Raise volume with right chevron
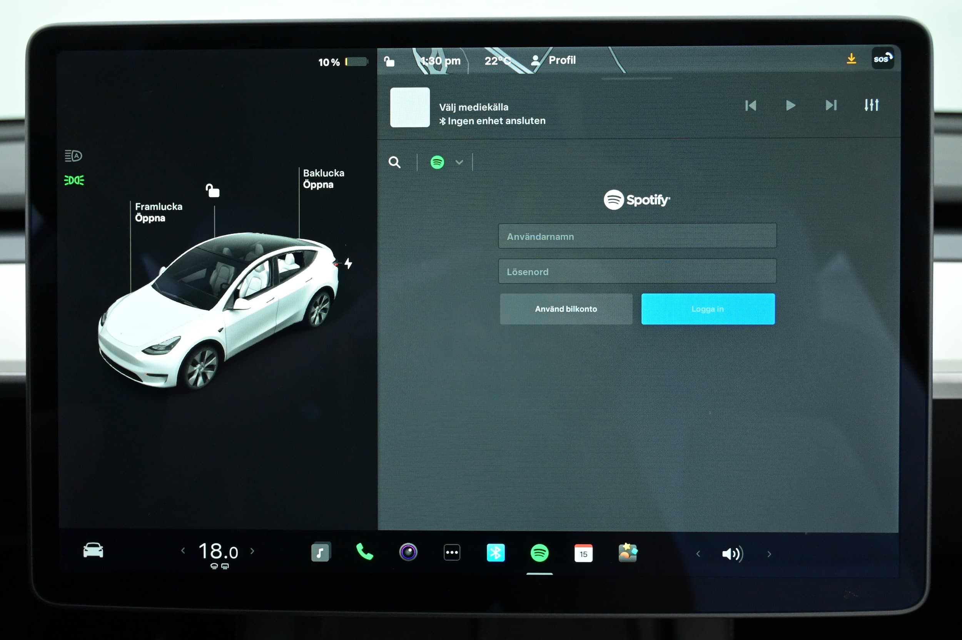The image size is (962, 640). (769, 554)
